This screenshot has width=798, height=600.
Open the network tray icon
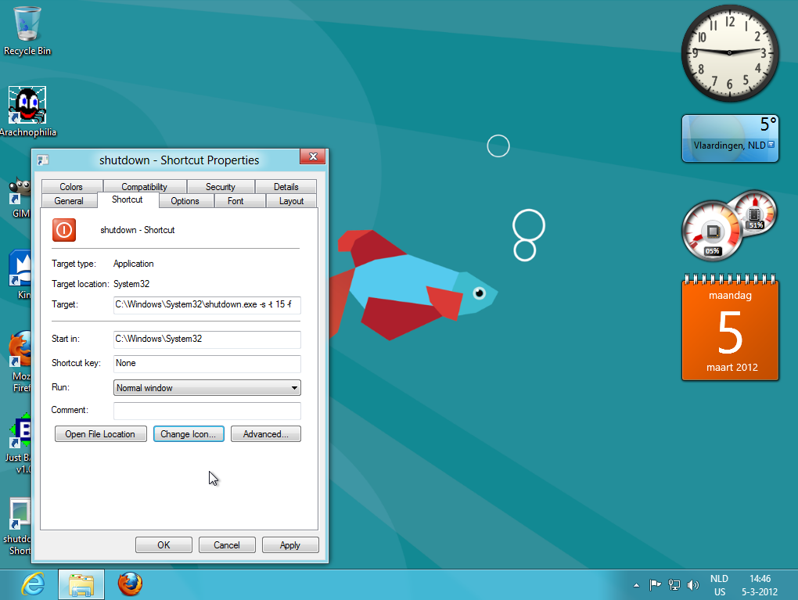point(674,585)
